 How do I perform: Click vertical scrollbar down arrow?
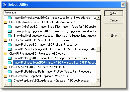98,80
